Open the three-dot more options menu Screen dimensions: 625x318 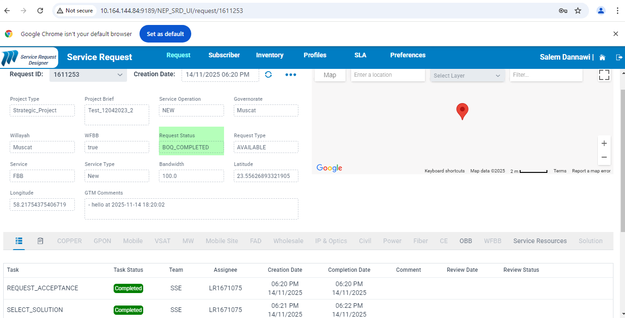click(291, 74)
